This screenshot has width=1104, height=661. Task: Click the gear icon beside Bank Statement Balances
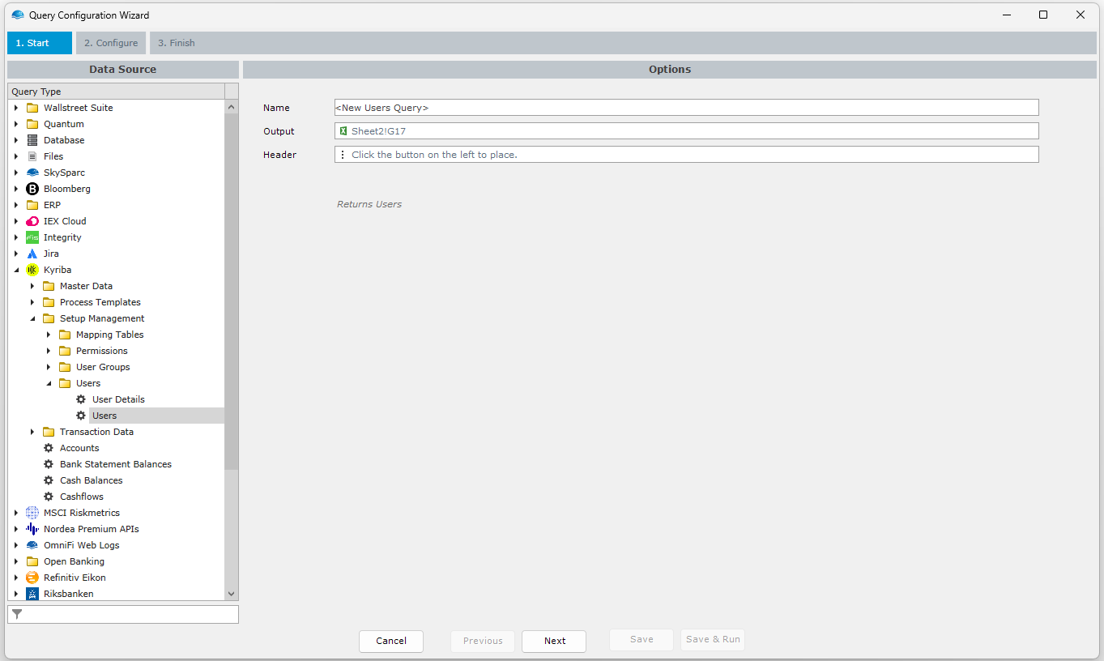point(49,464)
